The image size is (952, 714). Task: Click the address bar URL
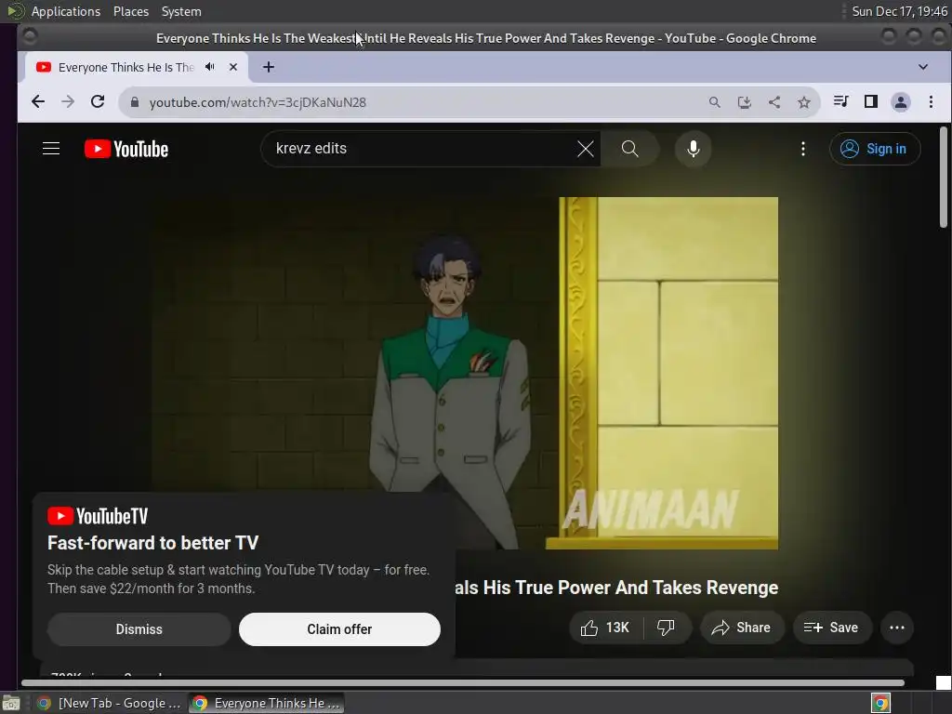click(x=258, y=102)
